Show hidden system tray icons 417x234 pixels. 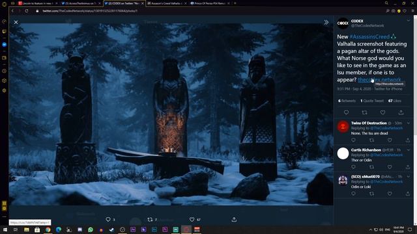371,229
